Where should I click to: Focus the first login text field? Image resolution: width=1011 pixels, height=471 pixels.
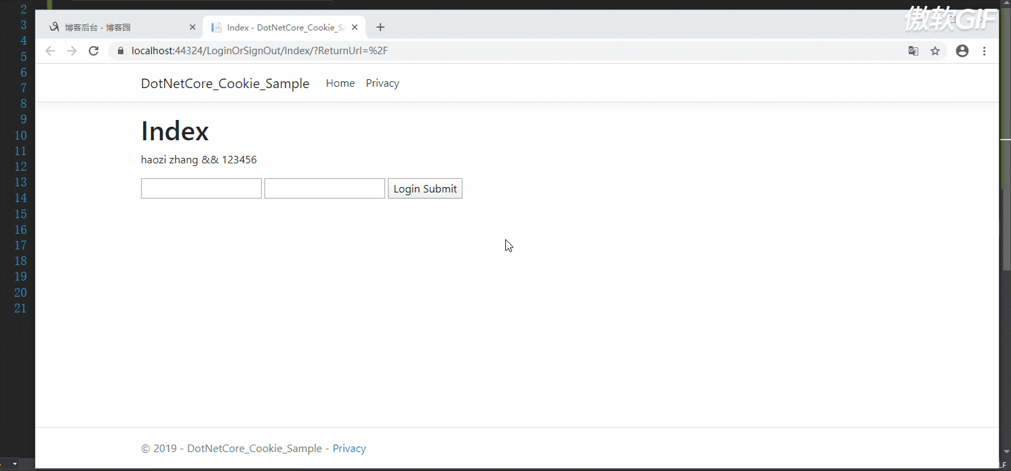201,188
